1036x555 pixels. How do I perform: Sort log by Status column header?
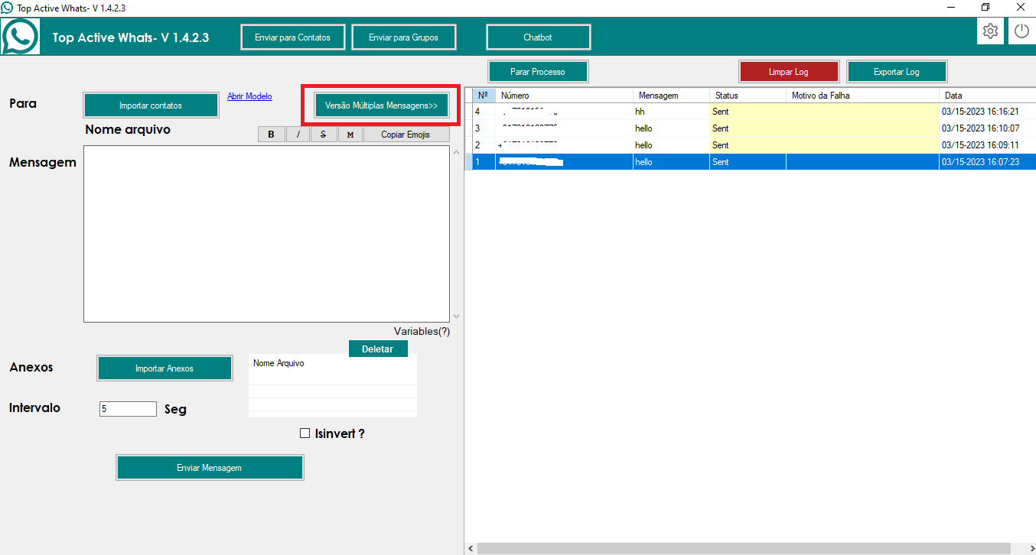tap(748, 96)
